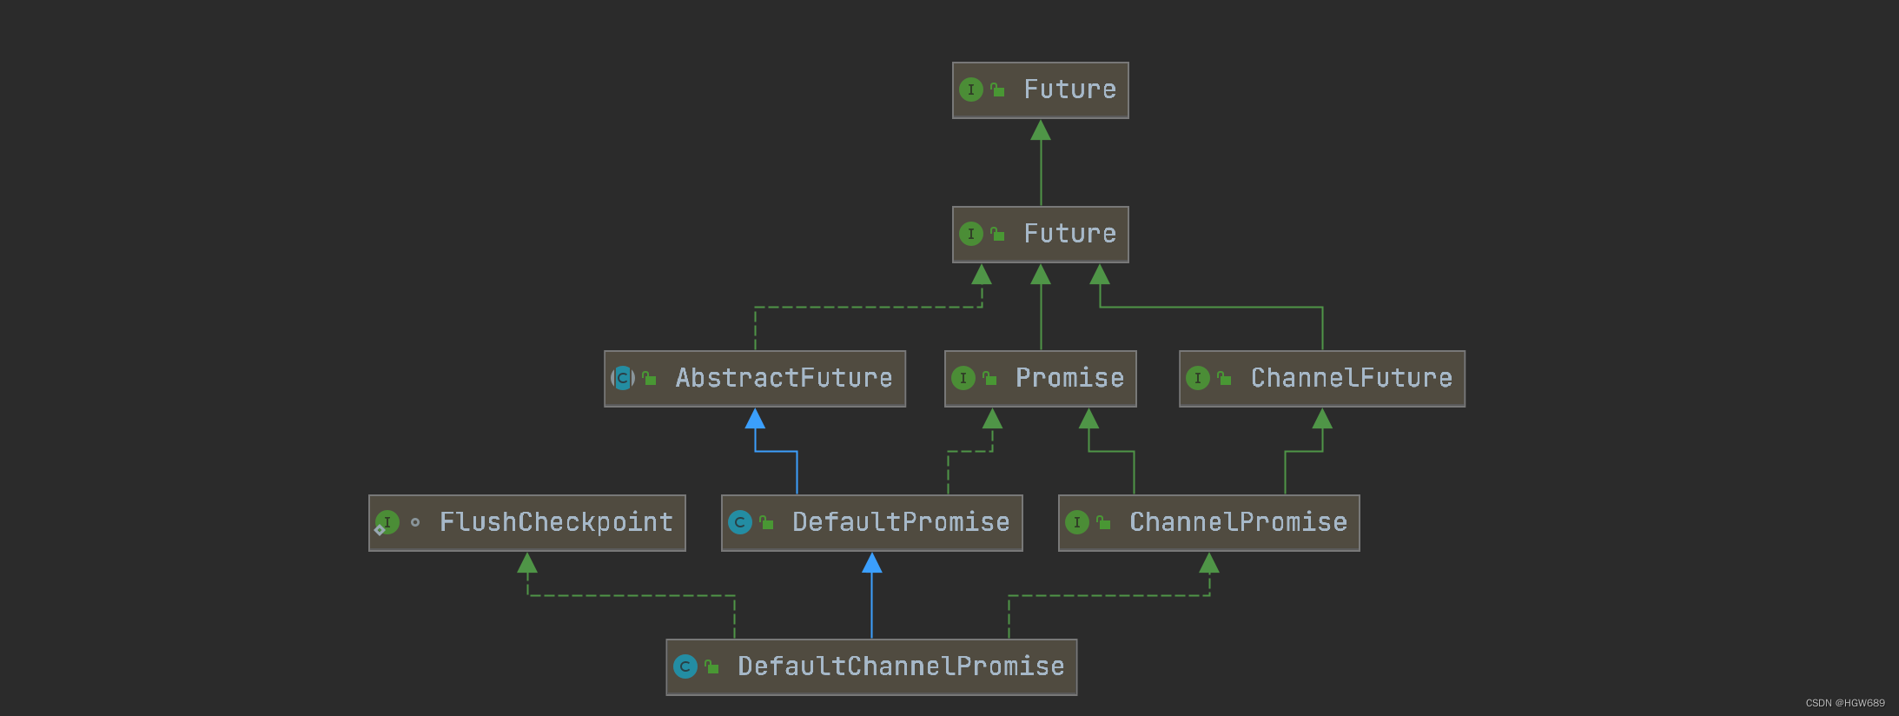Click the public-access lock icon beside DefaultChannelPromise

tap(711, 666)
